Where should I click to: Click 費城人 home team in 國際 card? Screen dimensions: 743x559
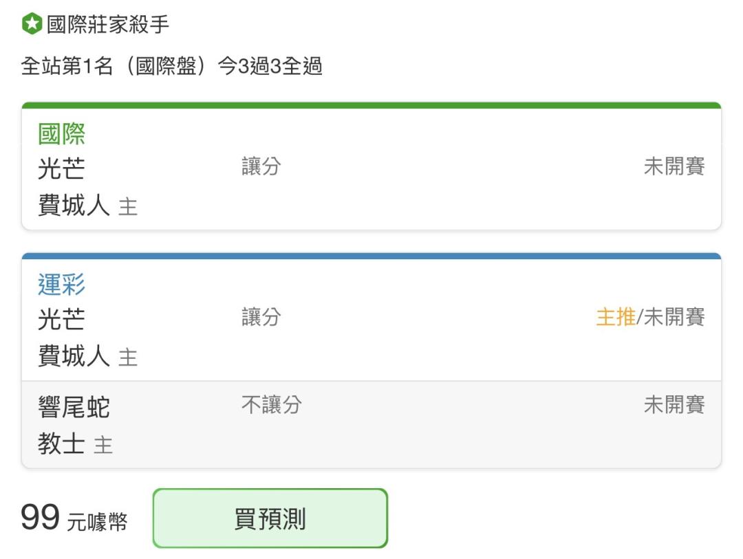coord(74,205)
